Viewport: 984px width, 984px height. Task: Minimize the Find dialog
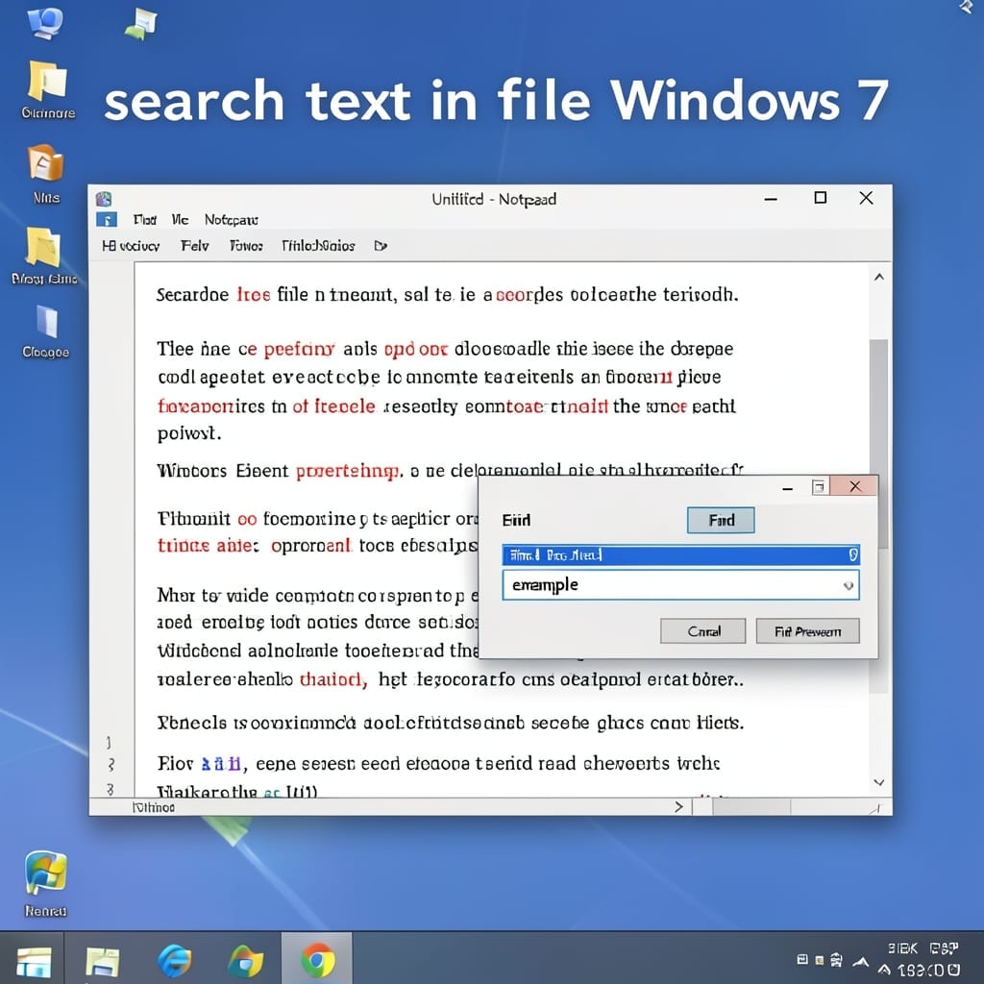click(788, 487)
